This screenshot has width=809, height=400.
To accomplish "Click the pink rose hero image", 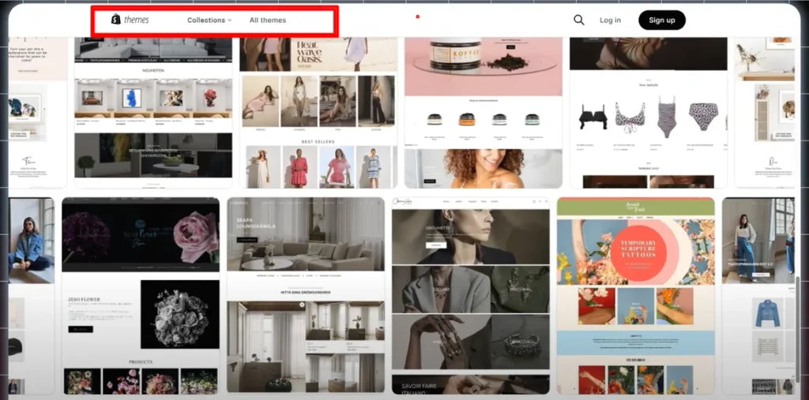I will [197, 236].
